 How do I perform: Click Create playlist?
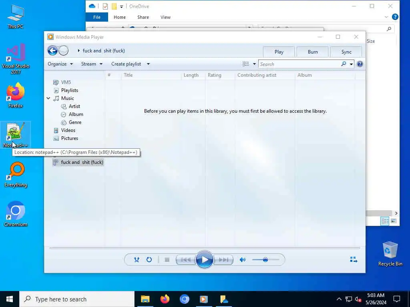(x=126, y=64)
